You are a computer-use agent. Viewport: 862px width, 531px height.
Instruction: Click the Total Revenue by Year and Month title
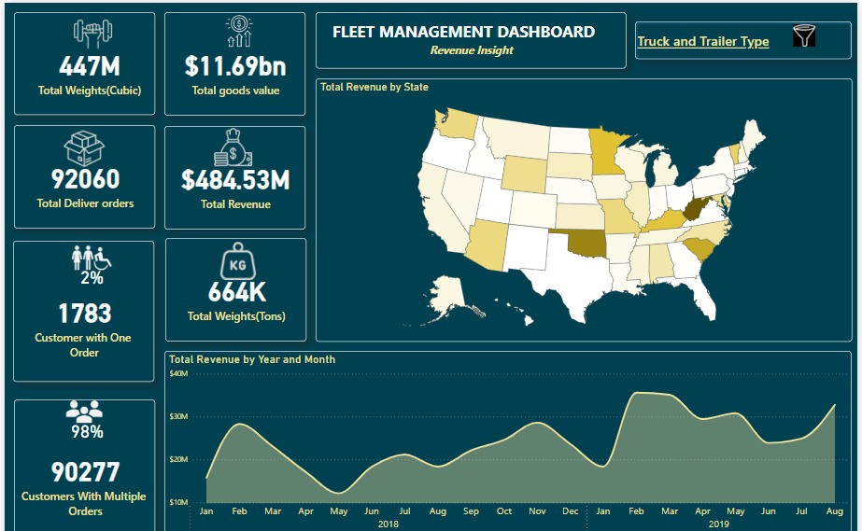click(x=252, y=359)
